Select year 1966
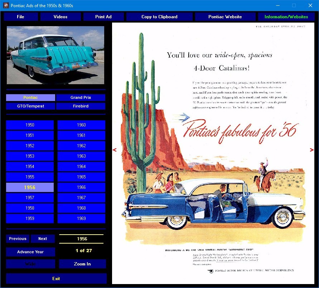The height and width of the screenshot is (288, 319). [81, 187]
